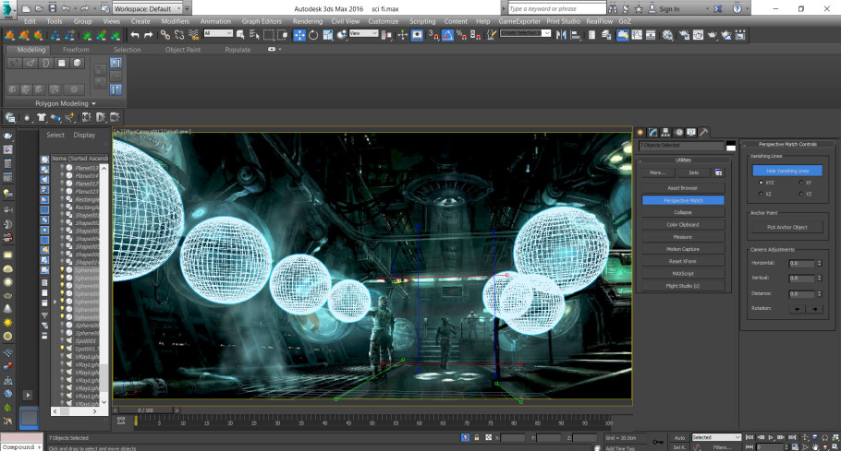Click the Key Mode toggle key icon

[658, 442]
